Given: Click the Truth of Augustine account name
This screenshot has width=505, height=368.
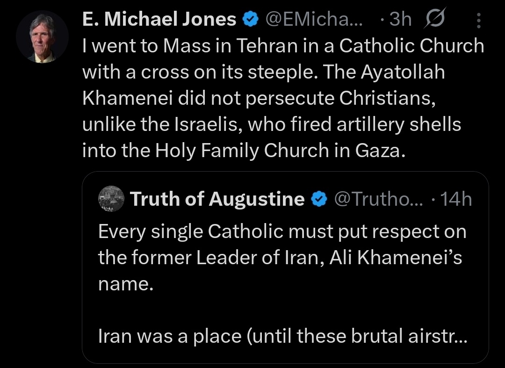Looking at the screenshot, I should (x=217, y=199).
